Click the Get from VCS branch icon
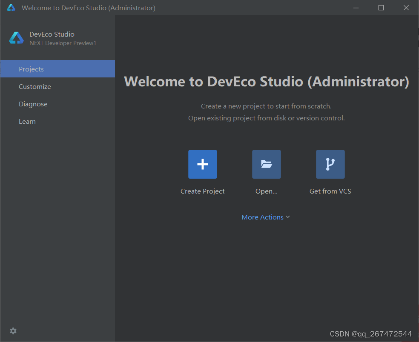This screenshot has width=419, height=342. 330,164
